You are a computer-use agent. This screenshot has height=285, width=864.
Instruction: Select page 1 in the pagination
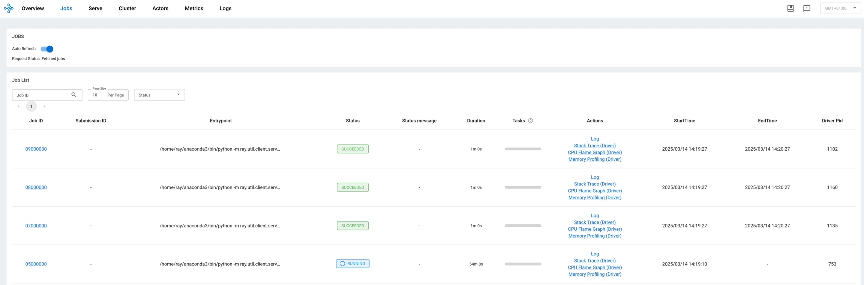point(31,107)
